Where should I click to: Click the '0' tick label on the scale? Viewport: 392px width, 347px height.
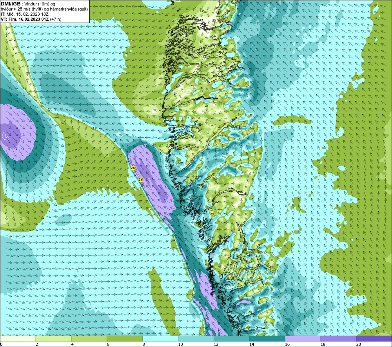coord(1,344)
